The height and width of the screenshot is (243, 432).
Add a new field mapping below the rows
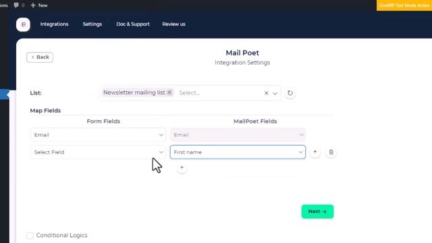point(182,167)
